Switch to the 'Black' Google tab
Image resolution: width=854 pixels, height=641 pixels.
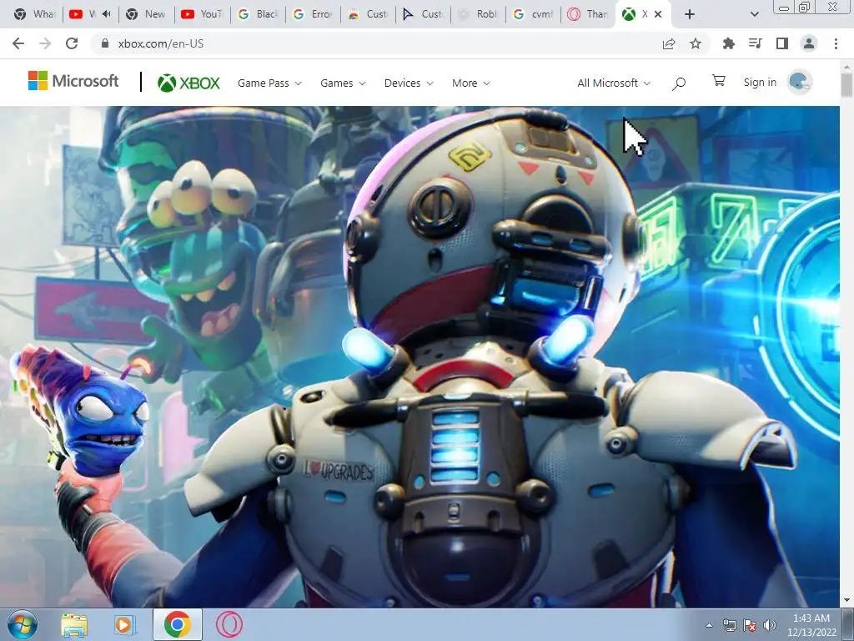pos(259,14)
